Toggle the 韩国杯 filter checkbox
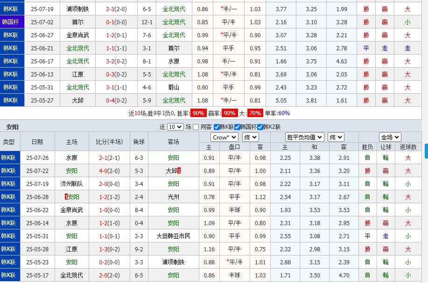The height and width of the screenshot is (283, 428). pos(238,127)
